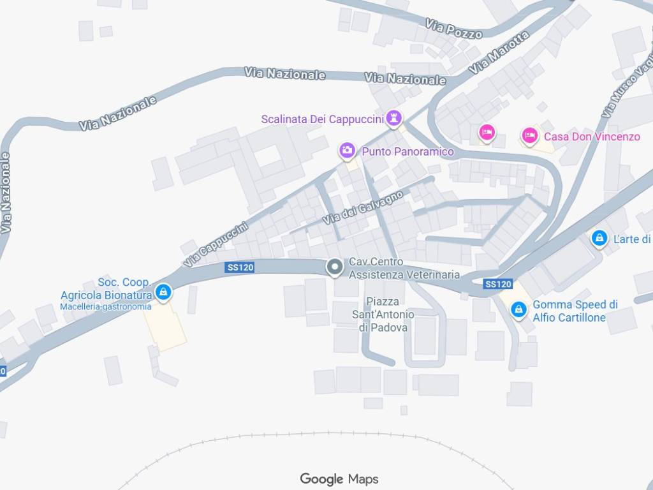The width and height of the screenshot is (653, 490).
Task: Open Soc. Coop. Agricola Bionatura shop pin
Action: pyautogui.click(x=163, y=292)
